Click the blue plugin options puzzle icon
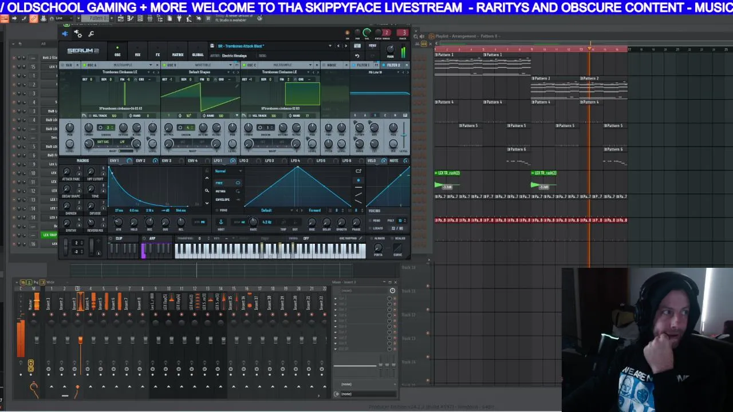This screenshot has height=412, width=733. pos(65,34)
